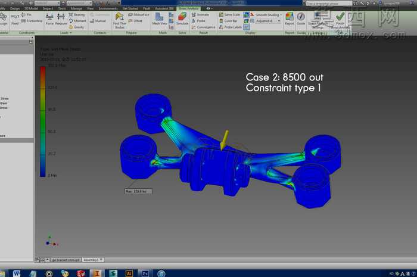
Task: Open the Report generator
Action: click(x=290, y=19)
